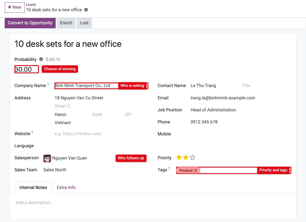Edit the Job Position field
This screenshot has width=306, height=222.
click(x=241, y=110)
